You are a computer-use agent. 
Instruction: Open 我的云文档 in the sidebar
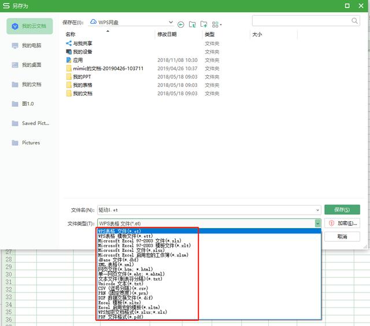[29, 26]
